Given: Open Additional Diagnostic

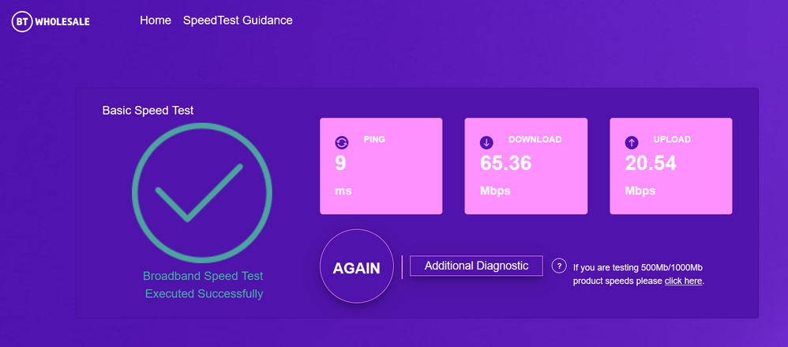Looking at the screenshot, I should (x=476, y=266).
